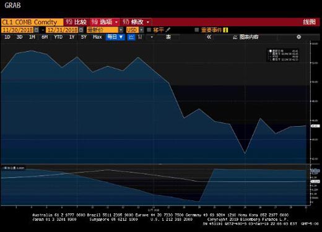Select the line chart type icon
The height and width of the screenshot is (232, 322).
[131, 37]
